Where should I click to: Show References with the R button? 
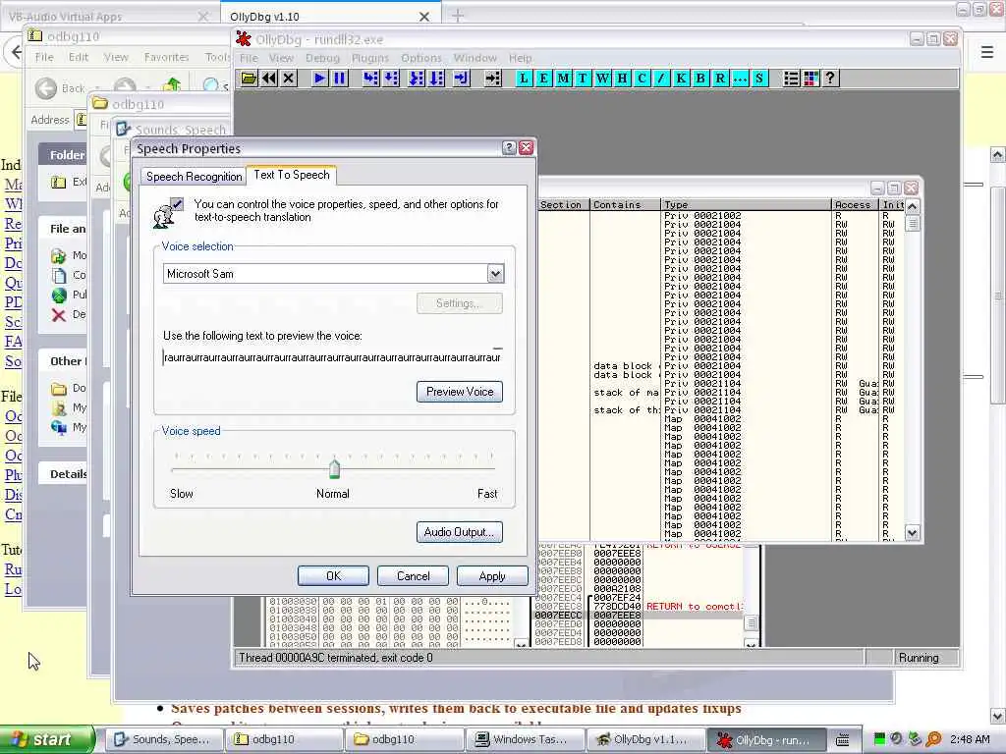(720, 79)
